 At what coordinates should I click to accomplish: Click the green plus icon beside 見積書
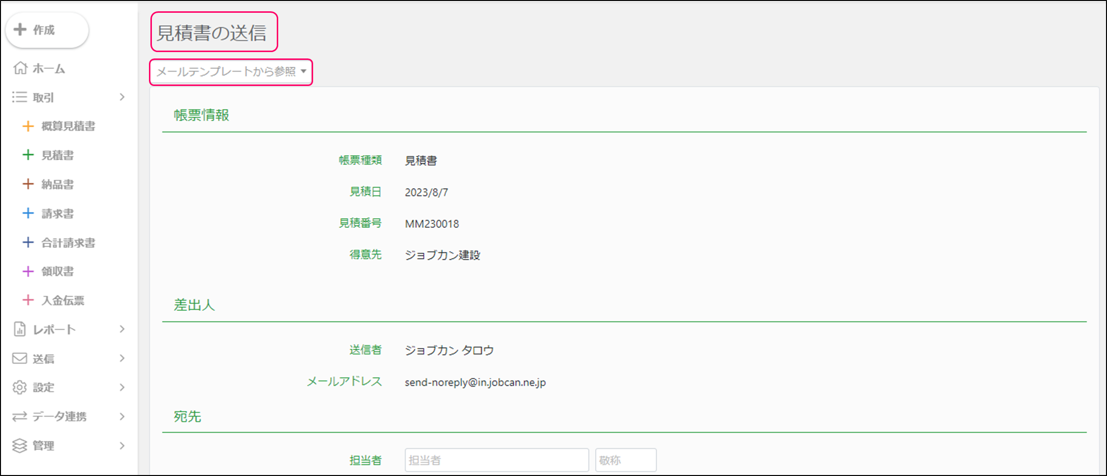[28, 155]
